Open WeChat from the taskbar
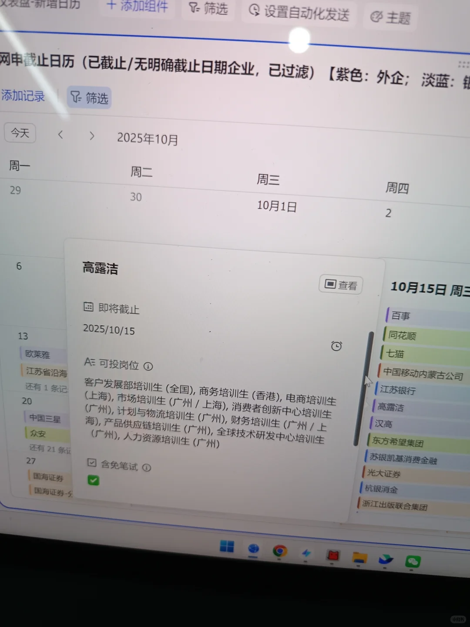 point(412,562)
